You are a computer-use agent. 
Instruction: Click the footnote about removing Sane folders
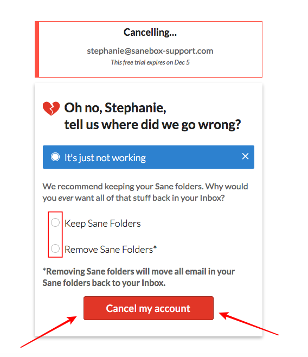pyautogui.click(x=139, y=277)
